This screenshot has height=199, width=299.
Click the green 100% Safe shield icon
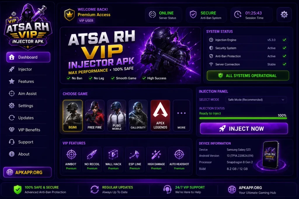tap(18, 189)
